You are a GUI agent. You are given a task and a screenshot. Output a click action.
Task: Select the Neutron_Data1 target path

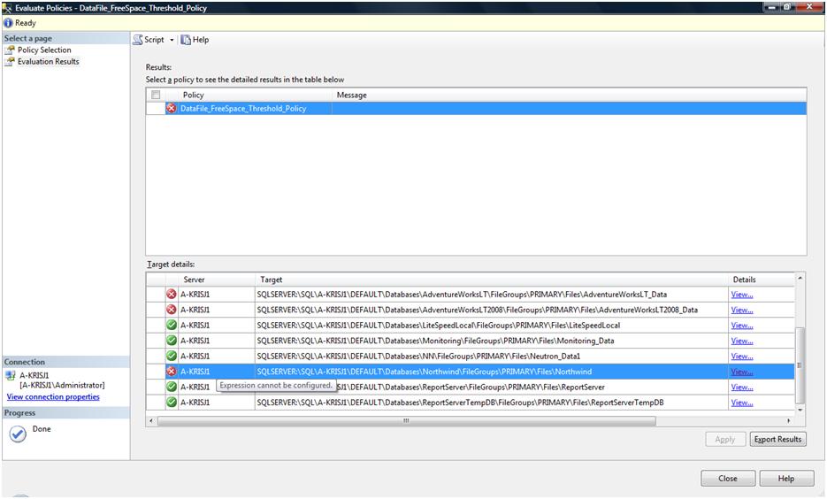coord(418,356)
